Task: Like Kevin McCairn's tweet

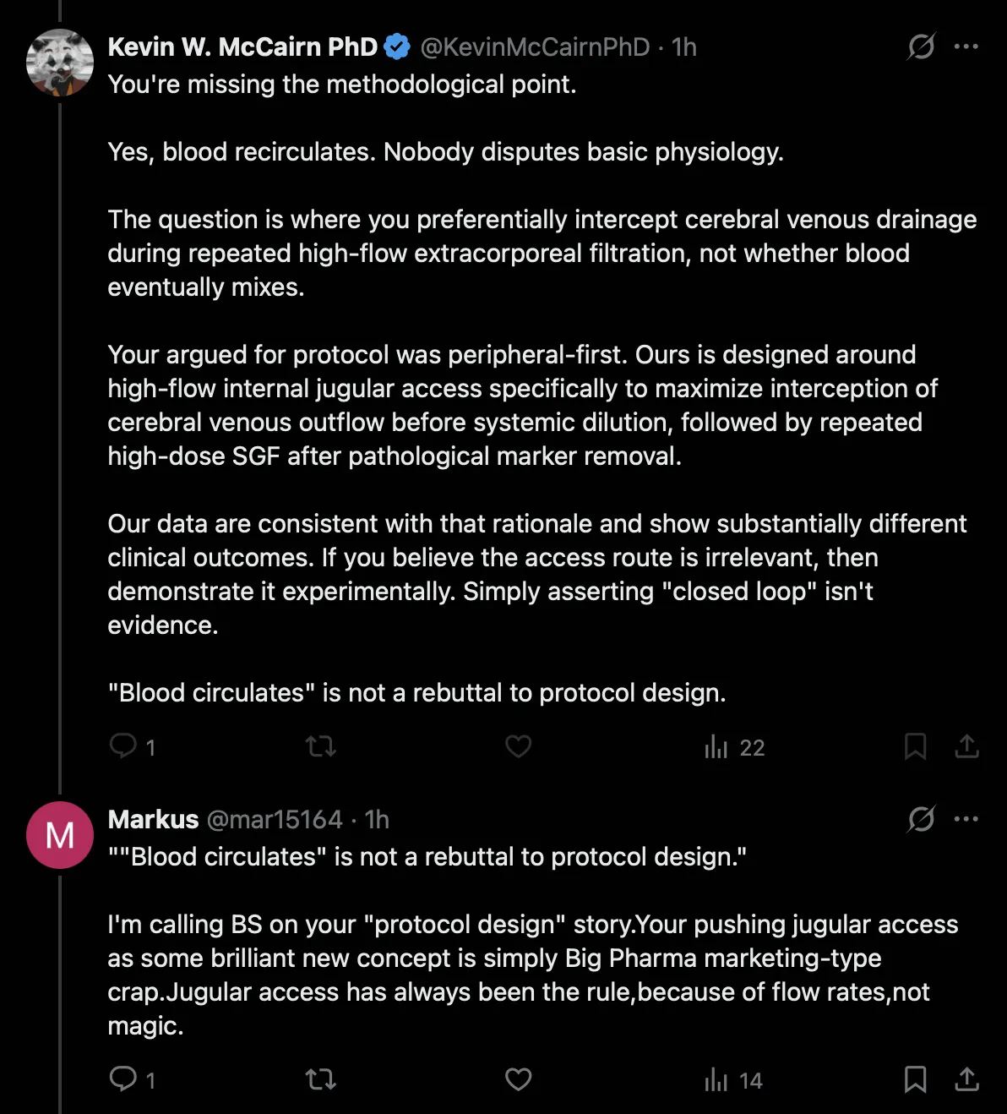Action: [518, 746]
